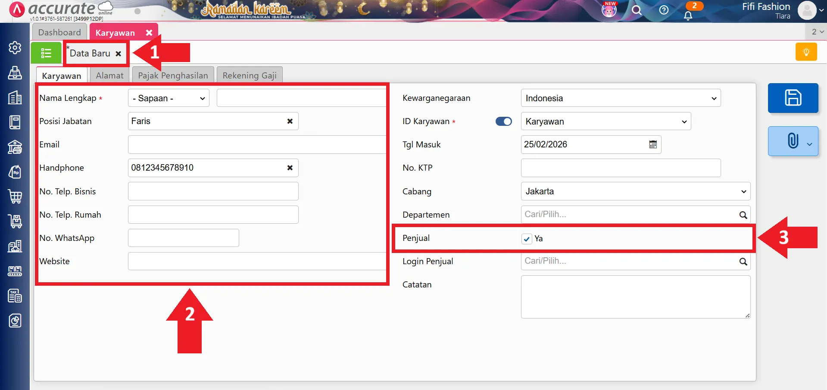
Task: Open the settings gear in sidebar
Action: (15, 47)
